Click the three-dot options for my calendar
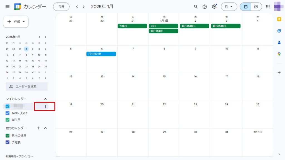This screenshot has height=160, width=285. click(45, 106)
